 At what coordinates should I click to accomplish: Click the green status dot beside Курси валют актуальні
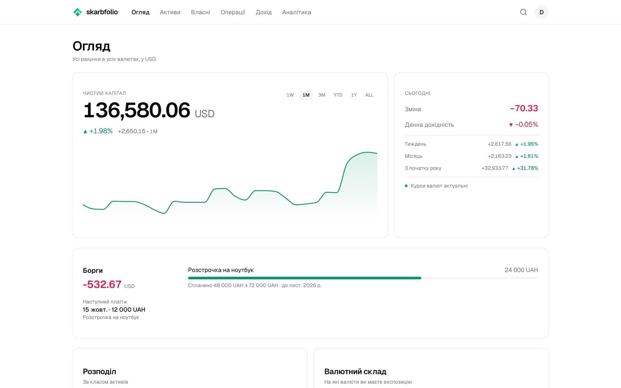tap(406, 186)
